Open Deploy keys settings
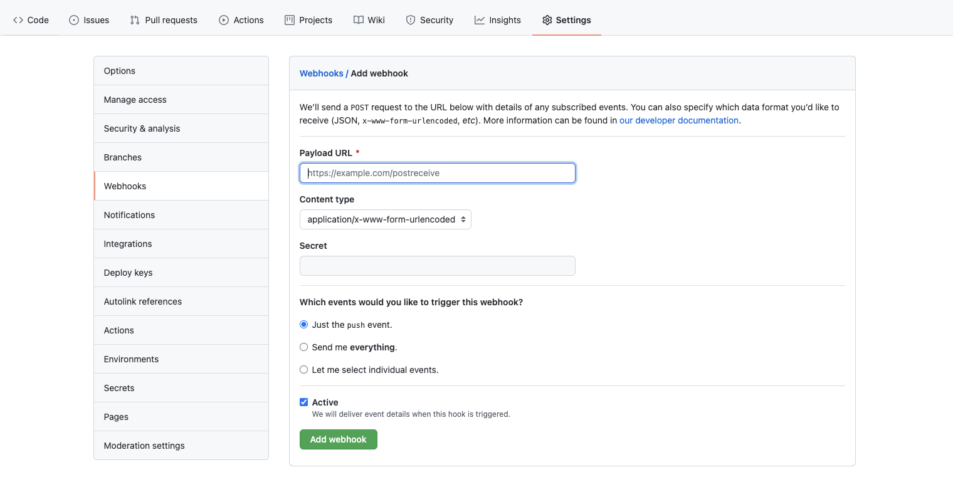 tap(181, 273)
